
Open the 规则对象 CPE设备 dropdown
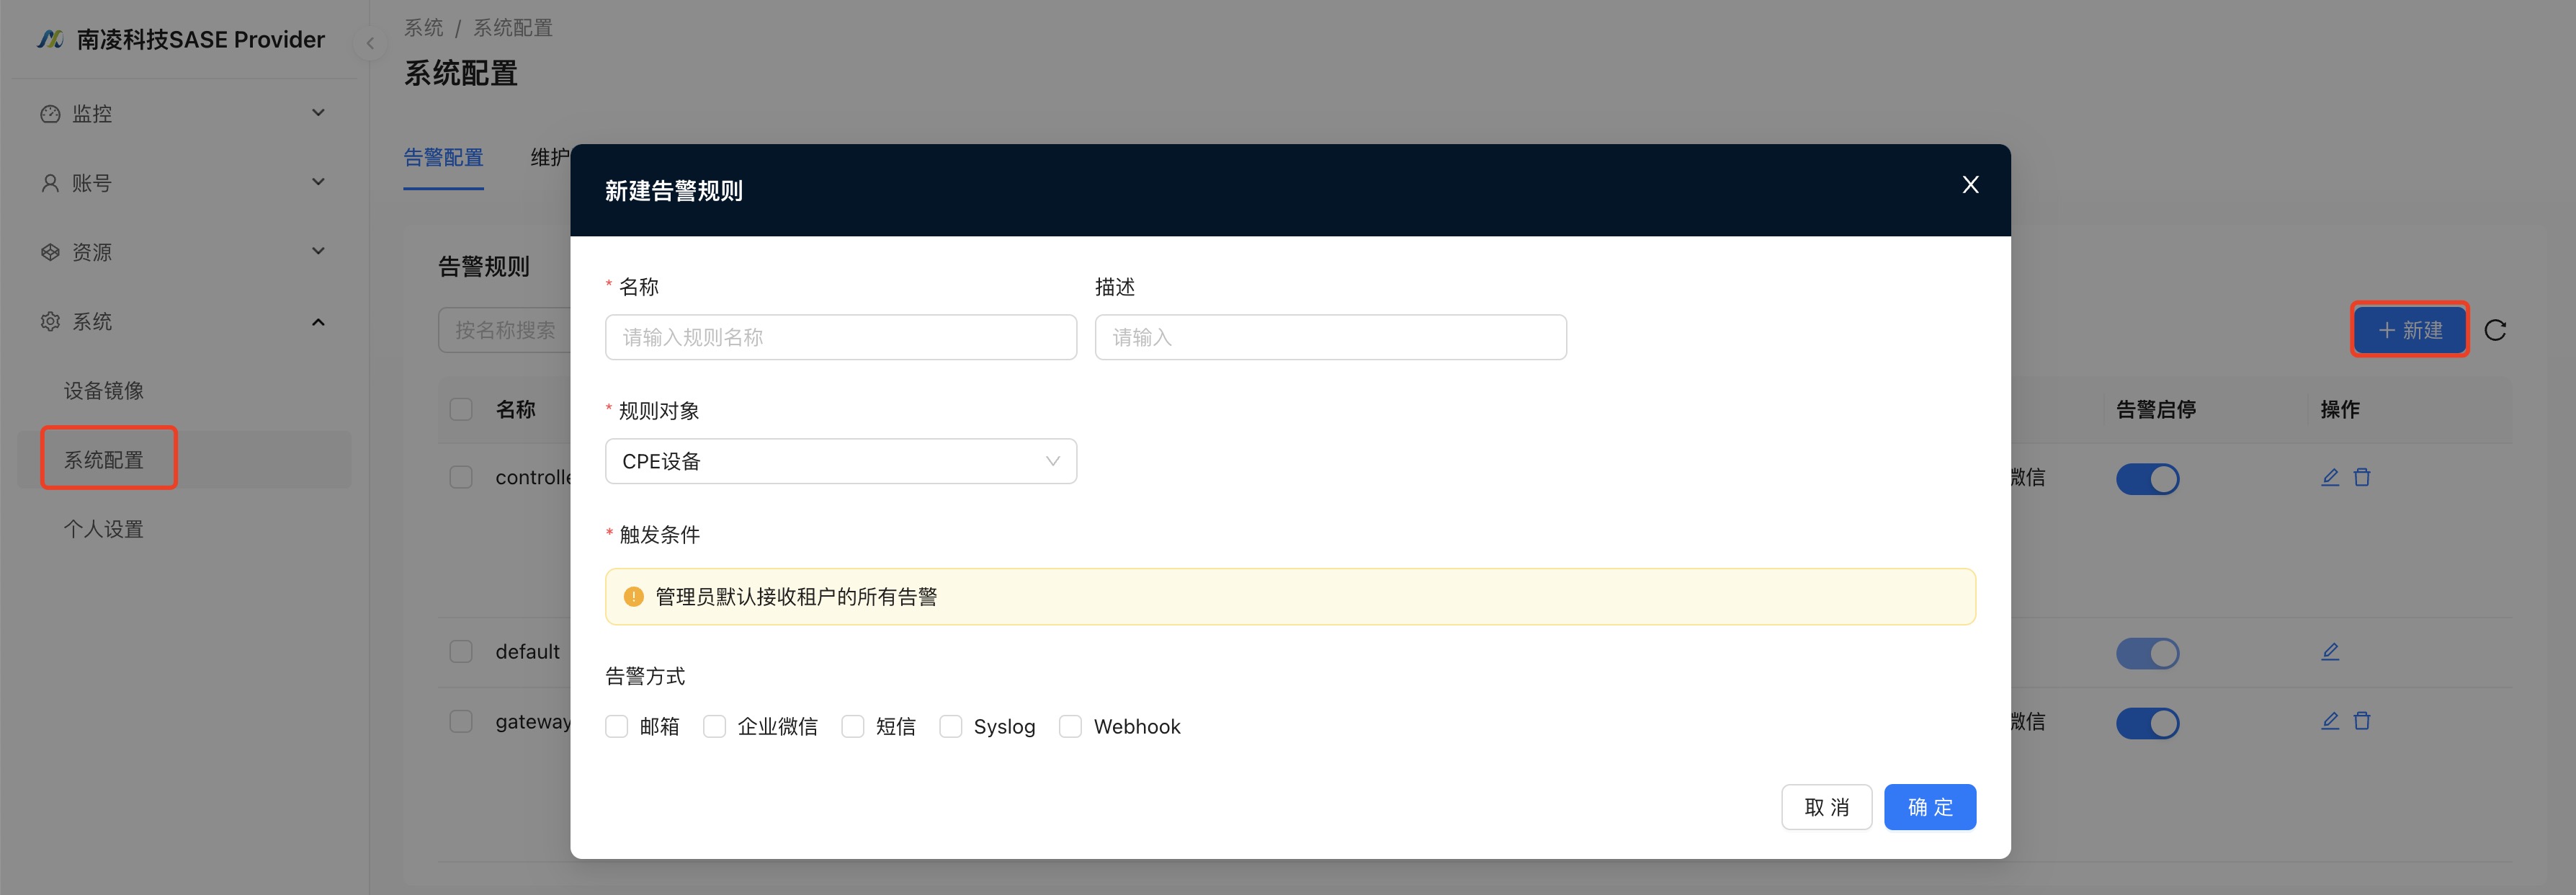coord(841,461)
